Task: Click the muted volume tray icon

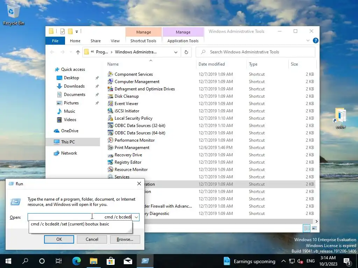Action: [300, 261]
